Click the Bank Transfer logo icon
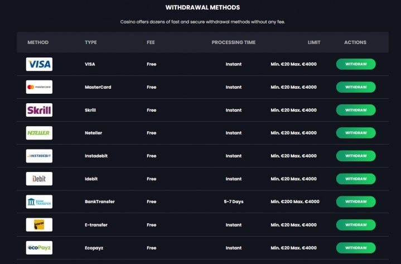Image resolution: width=401 pixels, height=264 pixels. coord(39,202)
